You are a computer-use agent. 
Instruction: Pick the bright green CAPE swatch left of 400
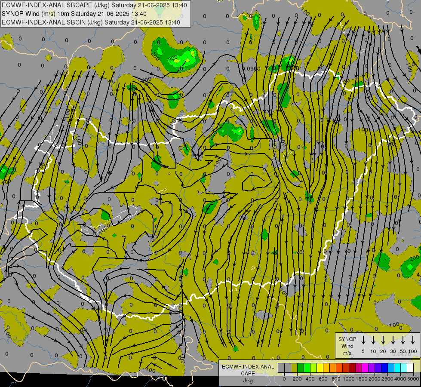pyautogui.click(x=307, y=368)
